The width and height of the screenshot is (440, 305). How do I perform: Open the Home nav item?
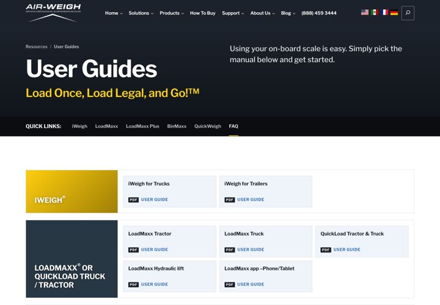111,13
